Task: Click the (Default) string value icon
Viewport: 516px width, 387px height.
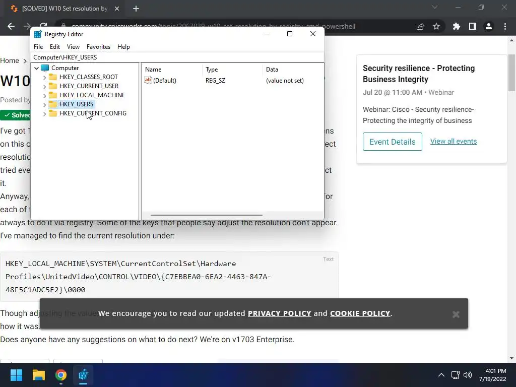Action: (x=148, y=80)
